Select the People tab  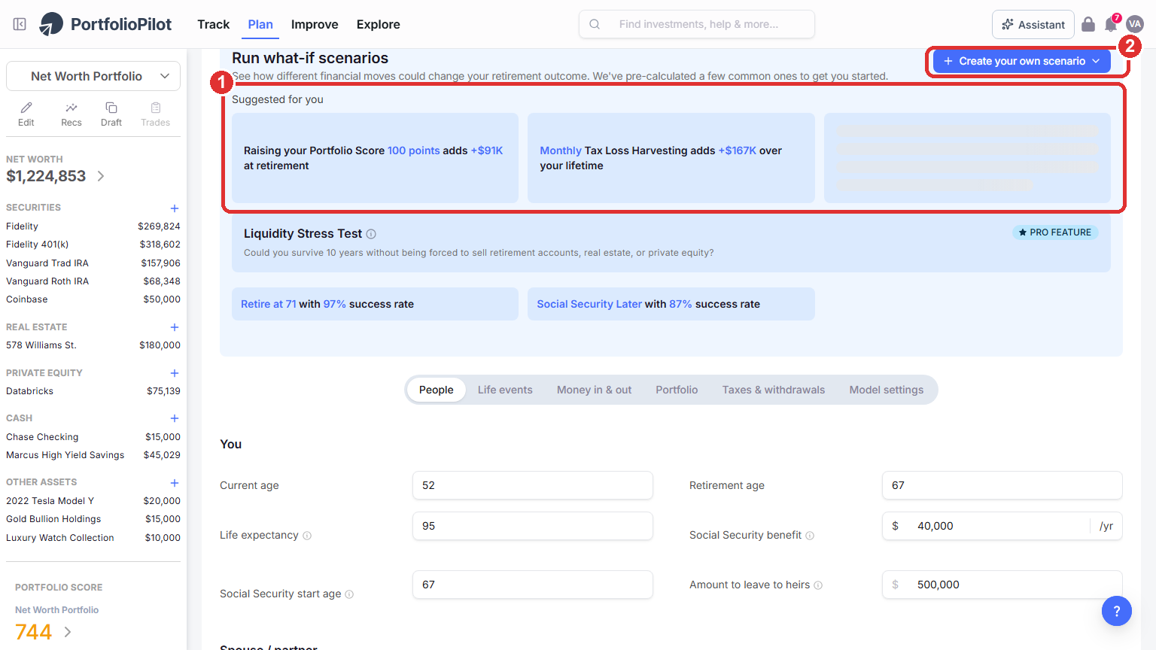[x=437, y=390]
